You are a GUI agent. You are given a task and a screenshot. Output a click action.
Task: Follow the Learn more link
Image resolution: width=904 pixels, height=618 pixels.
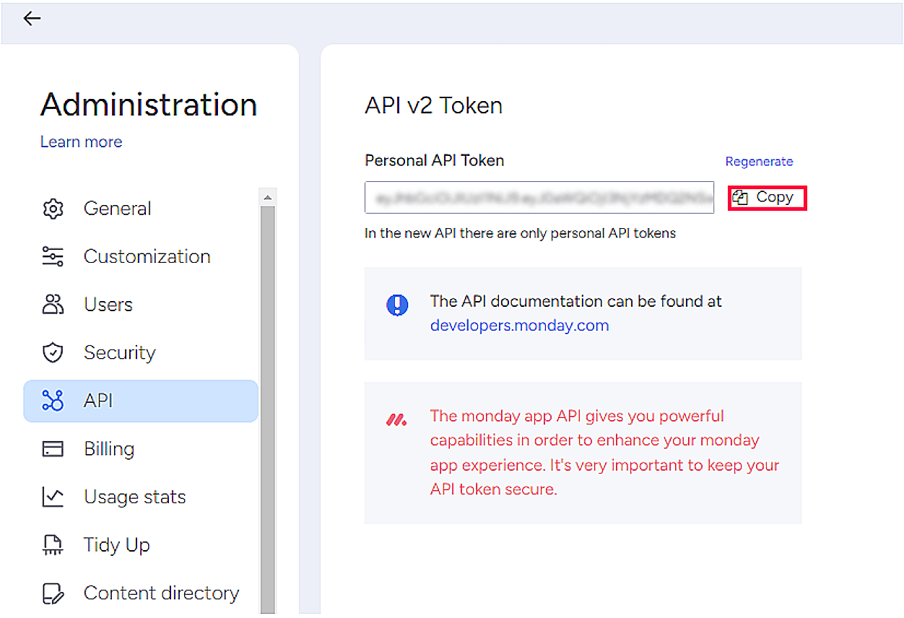point(81,142)
